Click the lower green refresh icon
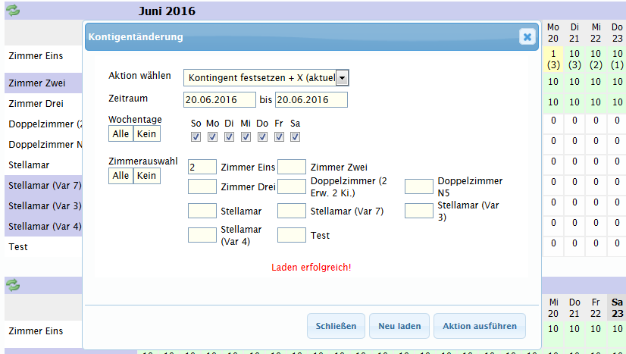This screenshot has width=626, height=354. coord(13,285)
